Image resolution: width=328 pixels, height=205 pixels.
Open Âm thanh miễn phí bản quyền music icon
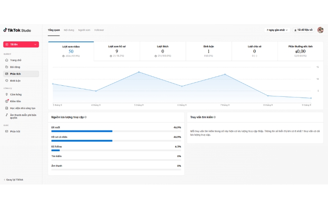7,115
